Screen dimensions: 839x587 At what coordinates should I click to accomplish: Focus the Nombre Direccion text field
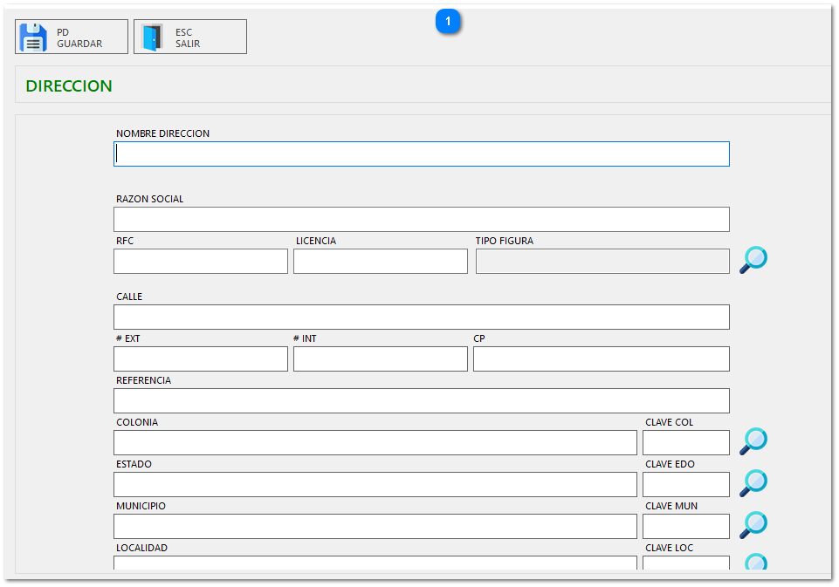point(421,154)
